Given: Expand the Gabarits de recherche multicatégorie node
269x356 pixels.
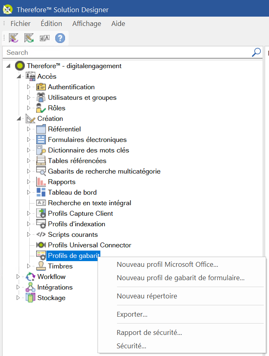Looking at the screenshot, I should (29, 171).
